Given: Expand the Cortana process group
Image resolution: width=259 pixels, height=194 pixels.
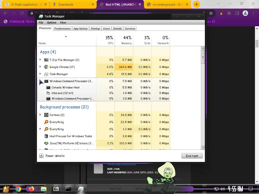Looking at the screenshot, I should point(40,115).
